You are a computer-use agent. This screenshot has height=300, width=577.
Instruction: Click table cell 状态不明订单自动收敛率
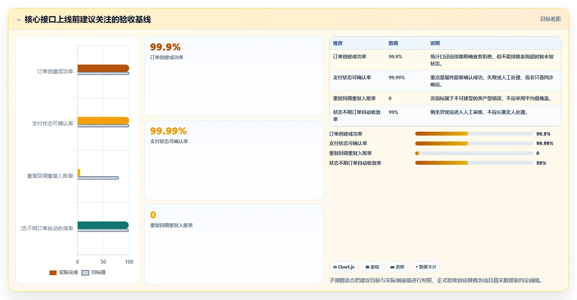[357, 116]
